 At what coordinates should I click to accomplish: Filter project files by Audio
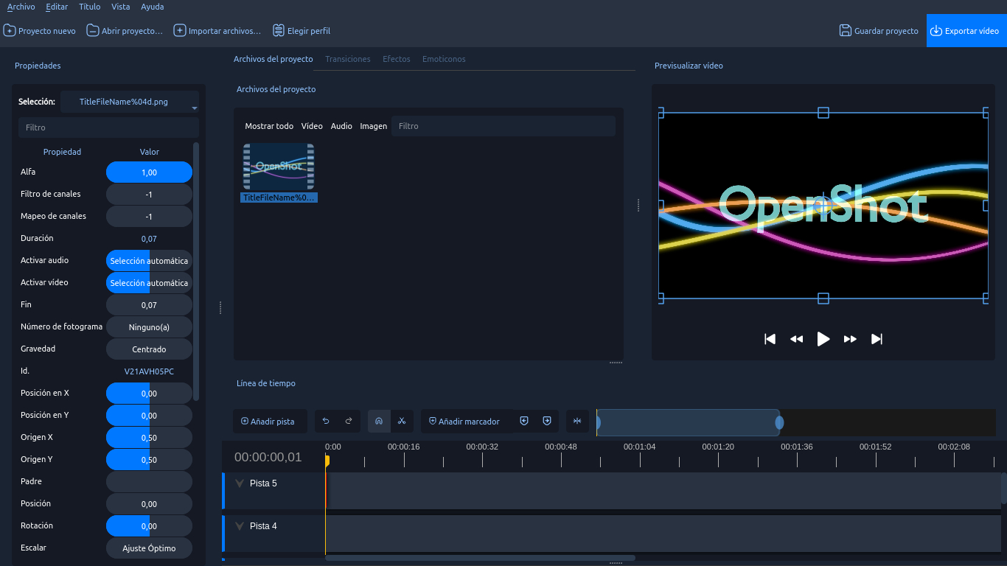click(x=341, y=126)
